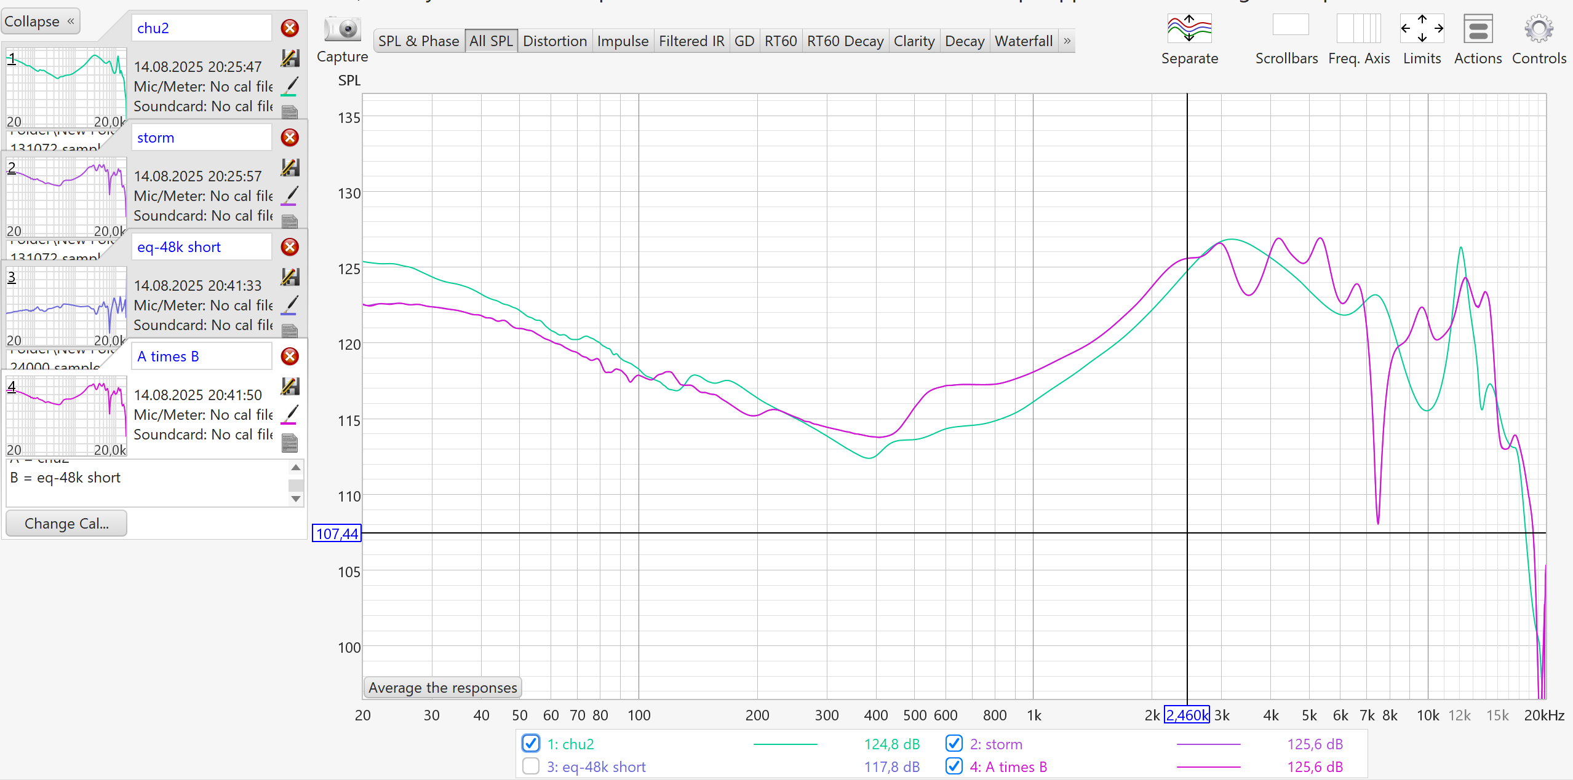Click the Change Cal... button

point(66,524)
